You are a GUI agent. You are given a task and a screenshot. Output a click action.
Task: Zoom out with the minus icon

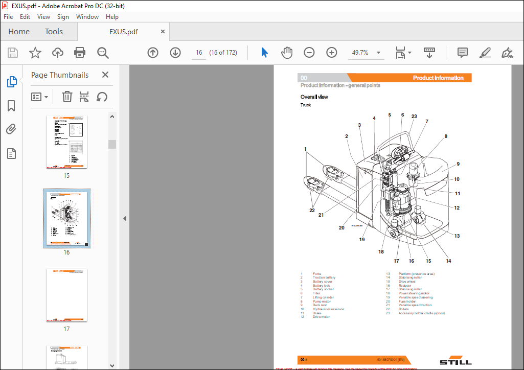coord(309,53)
